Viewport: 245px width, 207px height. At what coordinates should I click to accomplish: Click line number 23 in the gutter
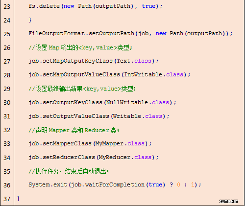(x=7, y=7)
